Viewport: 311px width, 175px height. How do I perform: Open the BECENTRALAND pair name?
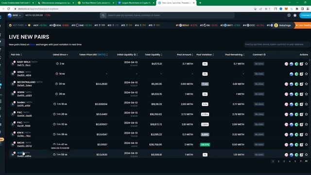coord(26,82)
